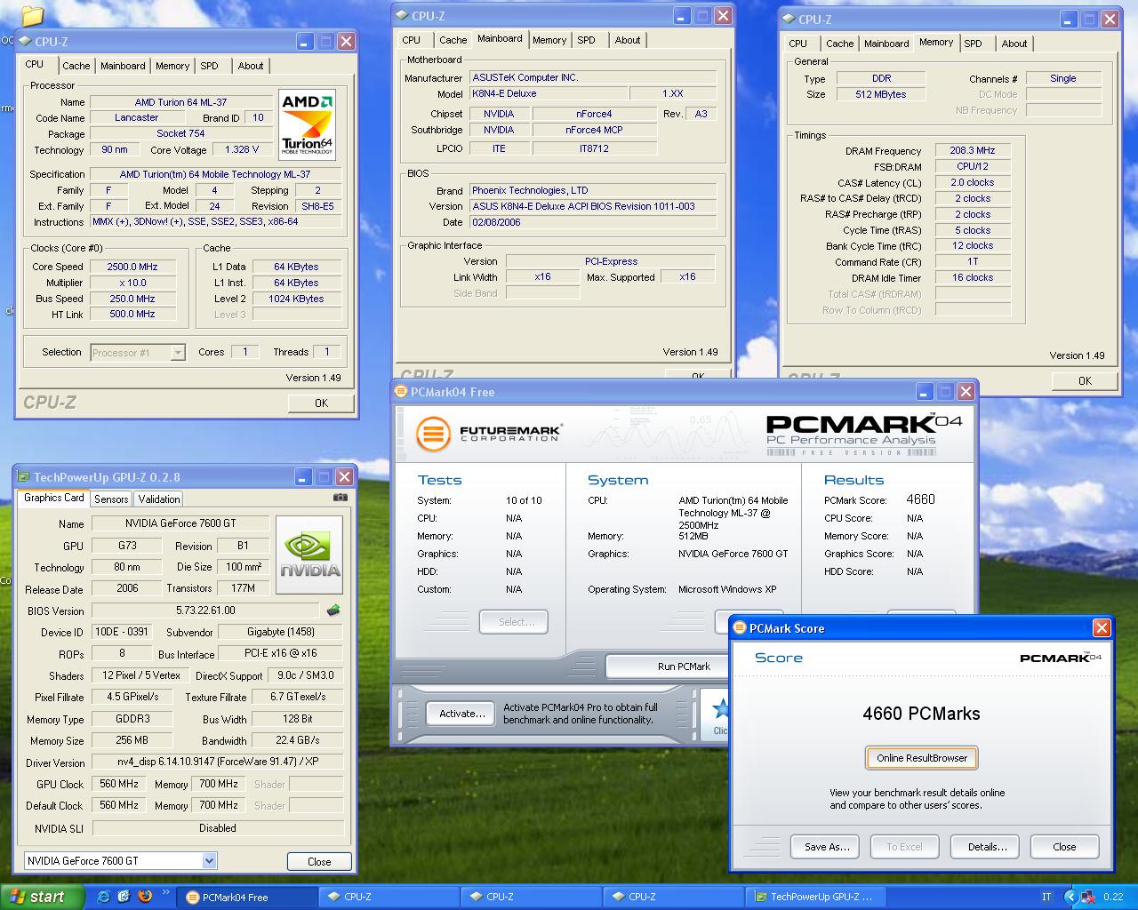Click the Close button in GPU-Z
1138x910 pixels.
pyautogui.click(x=319, y=861)
